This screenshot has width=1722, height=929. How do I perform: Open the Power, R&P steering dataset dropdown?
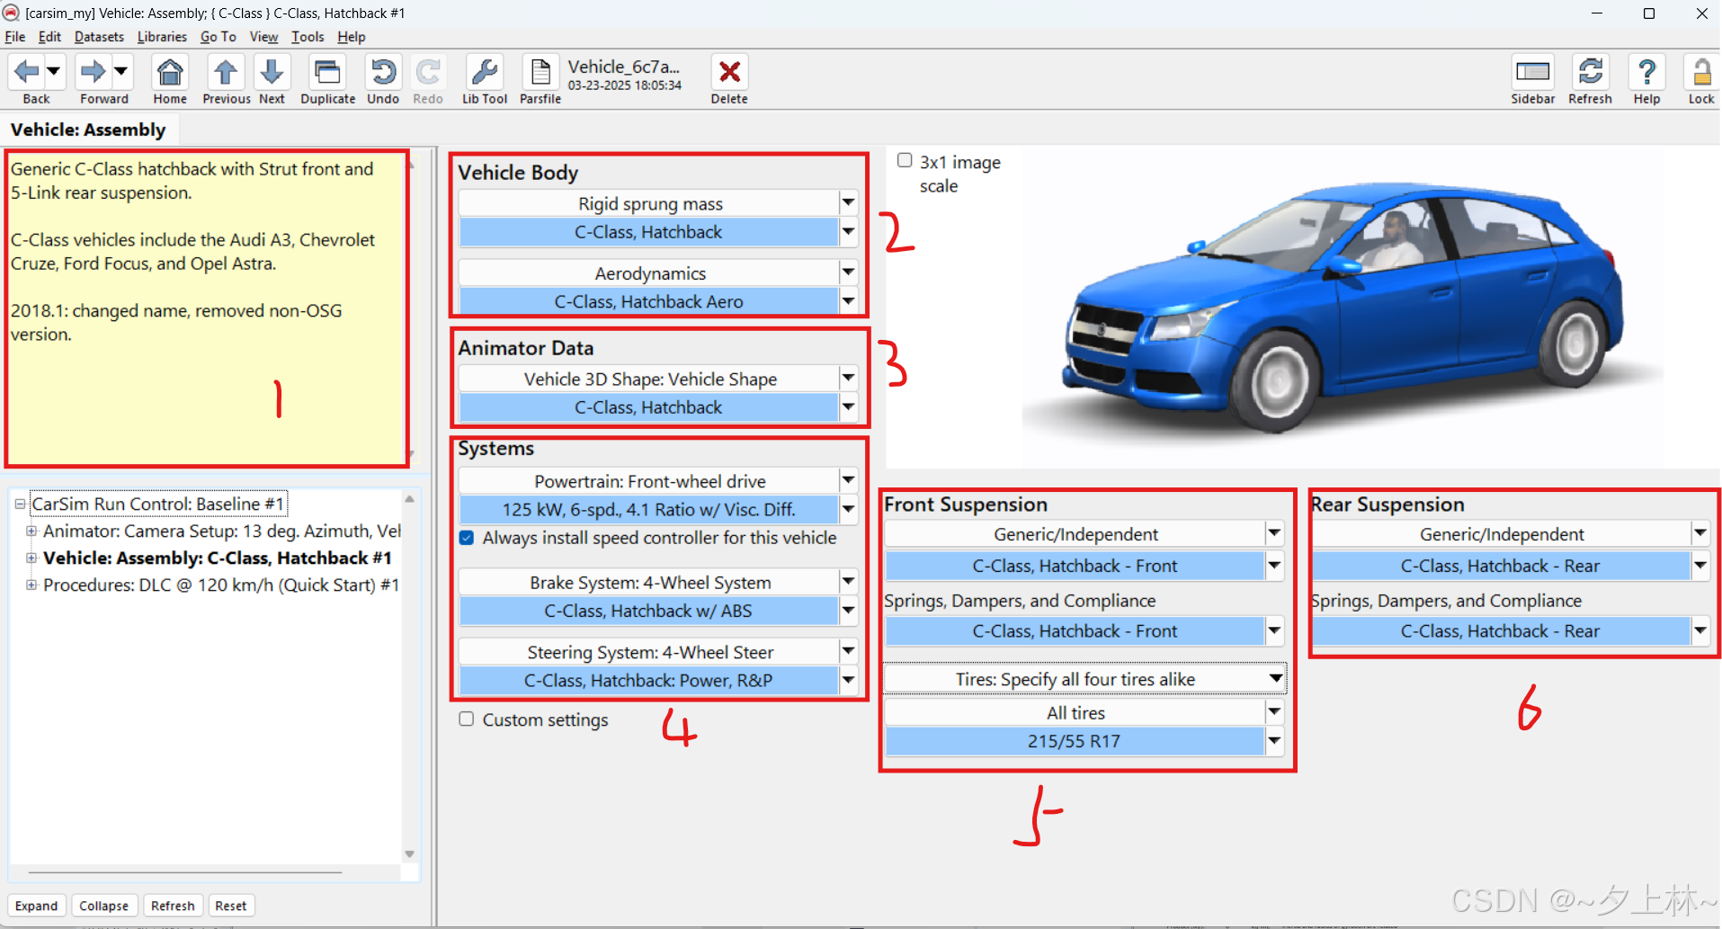pos(848,680)
